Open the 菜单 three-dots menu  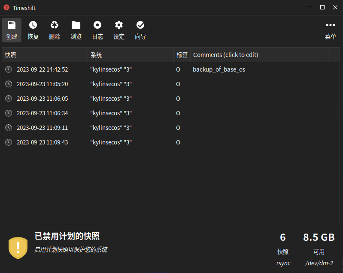tap(330, 25)
